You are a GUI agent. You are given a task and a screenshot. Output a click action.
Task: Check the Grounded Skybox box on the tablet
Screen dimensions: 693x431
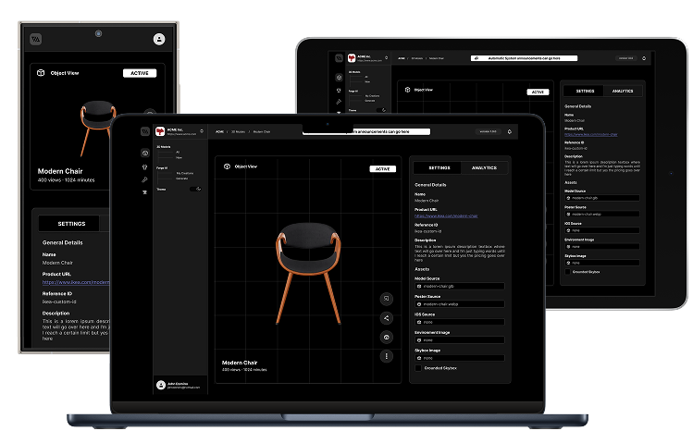pos(568,272)
